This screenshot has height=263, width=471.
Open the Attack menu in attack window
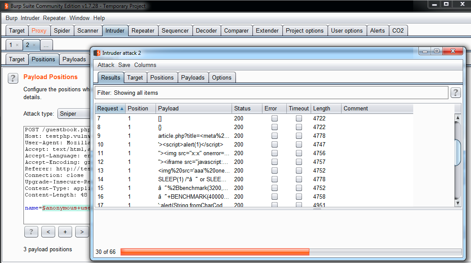click(106, 65)
